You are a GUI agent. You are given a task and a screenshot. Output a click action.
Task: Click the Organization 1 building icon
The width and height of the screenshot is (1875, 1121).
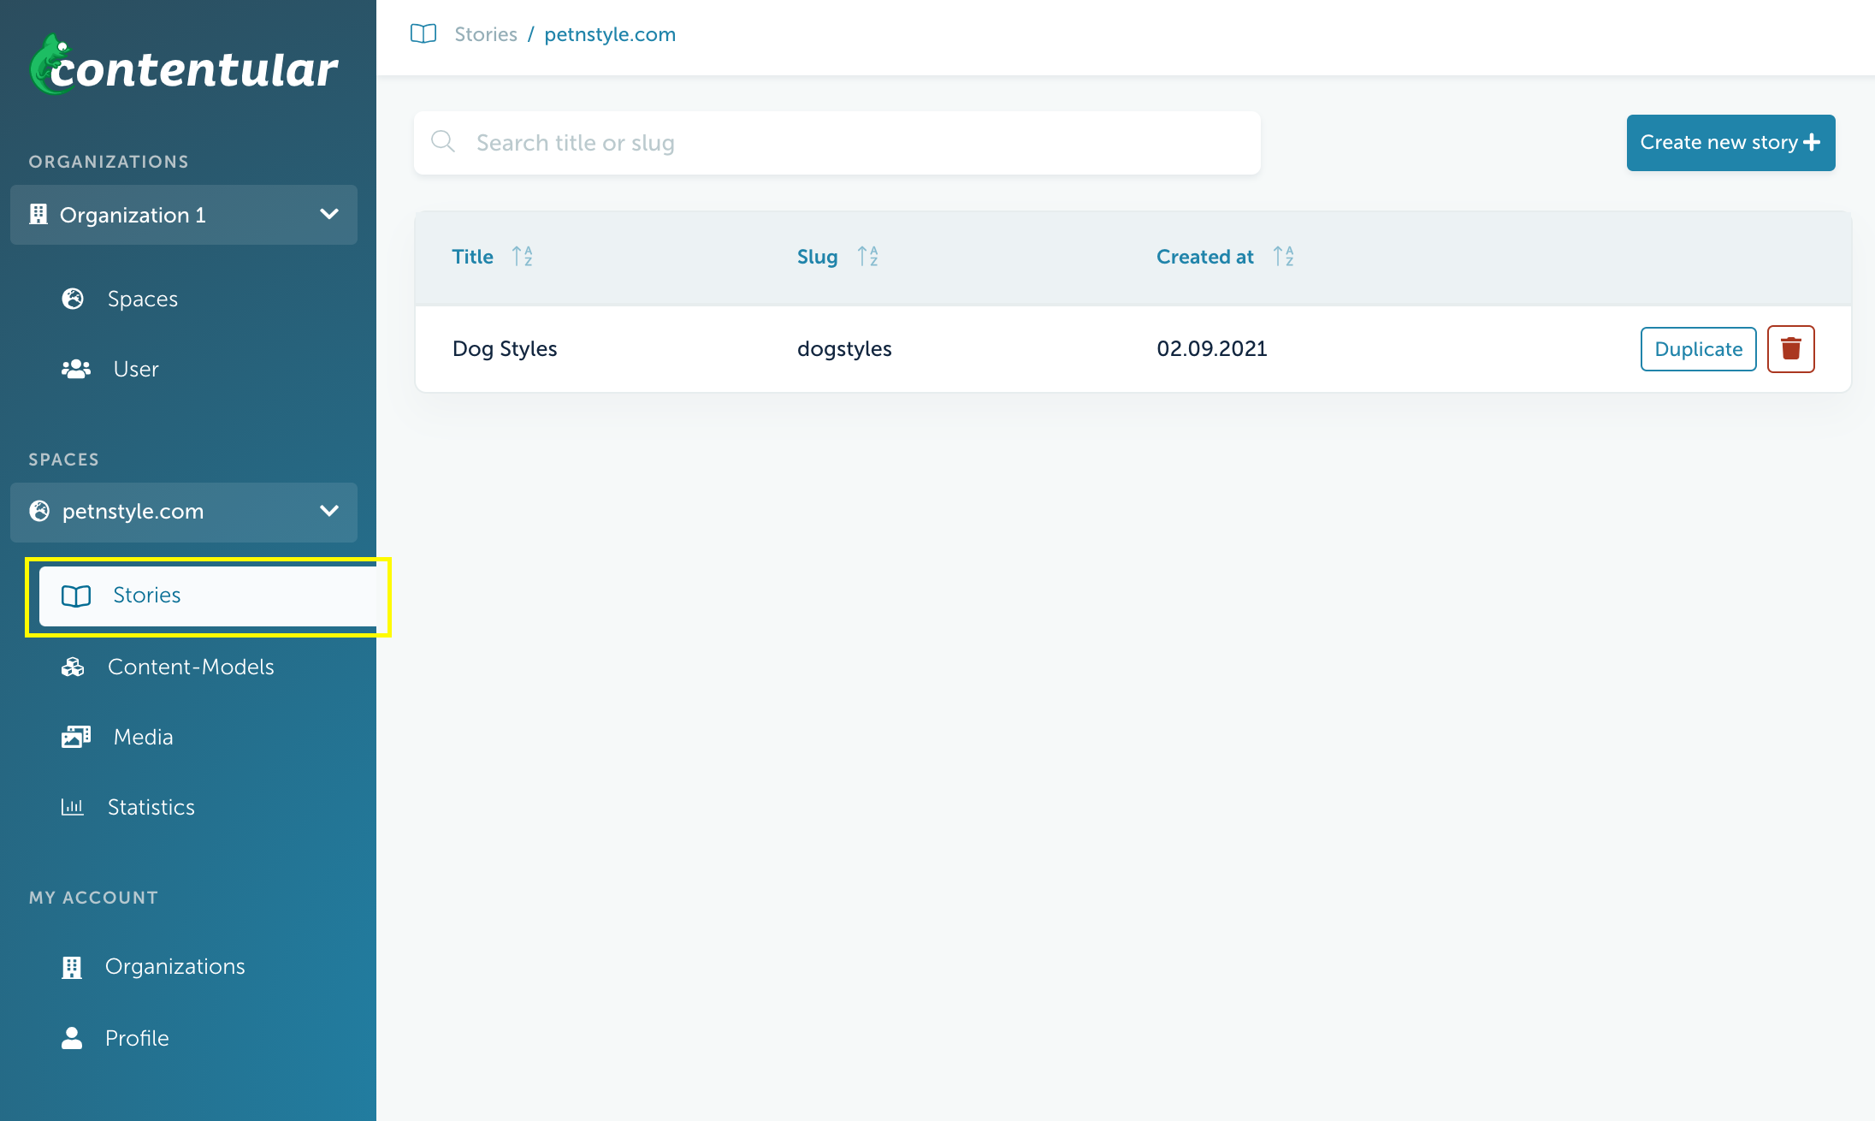pos(38,214)
